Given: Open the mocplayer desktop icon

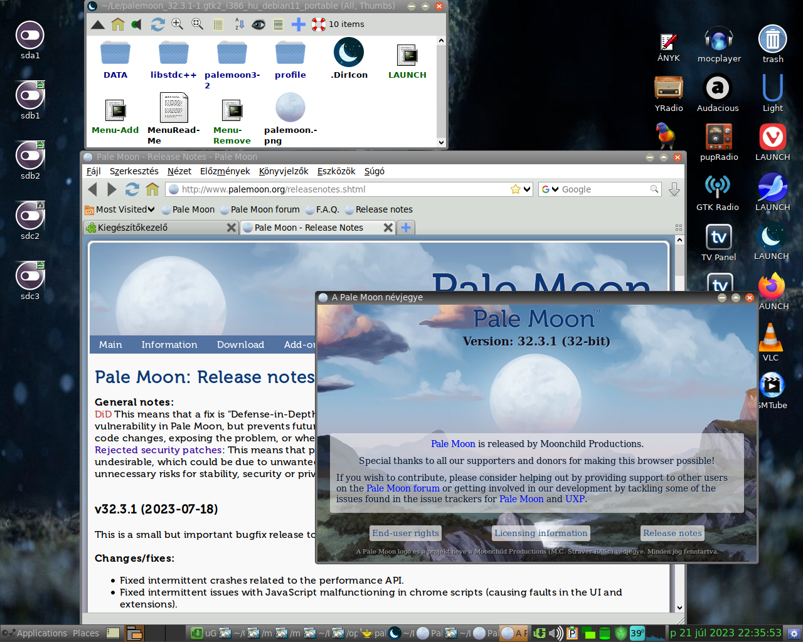Looking at the screenshot, I should coord(719,45).
